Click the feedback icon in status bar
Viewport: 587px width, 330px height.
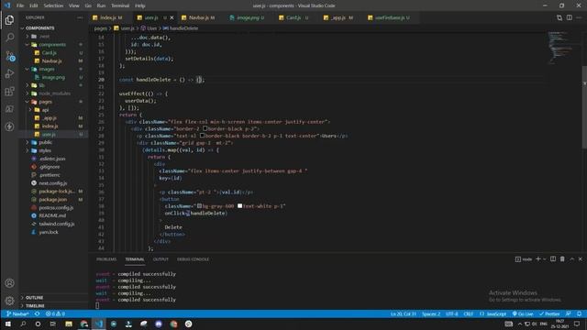coord(569,313)
